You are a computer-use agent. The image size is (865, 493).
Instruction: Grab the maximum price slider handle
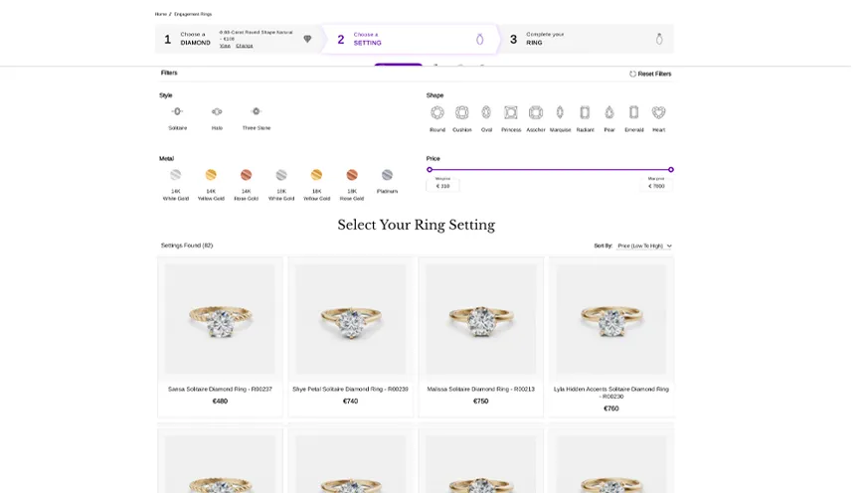pyautogui.click(x=671, y=170)
